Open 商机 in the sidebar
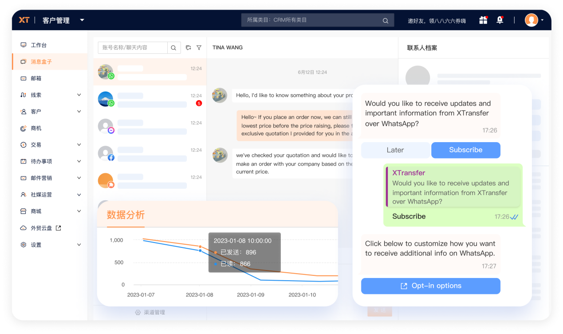This screenshot has width=563, height=334. (36, 128)
